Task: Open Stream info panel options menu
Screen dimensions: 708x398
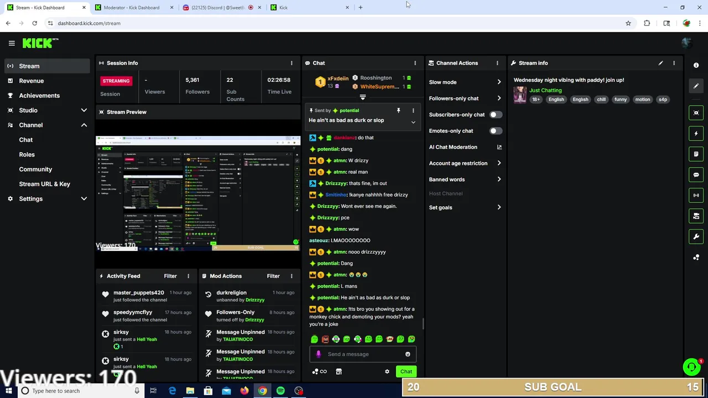Action: click(674, 63)
